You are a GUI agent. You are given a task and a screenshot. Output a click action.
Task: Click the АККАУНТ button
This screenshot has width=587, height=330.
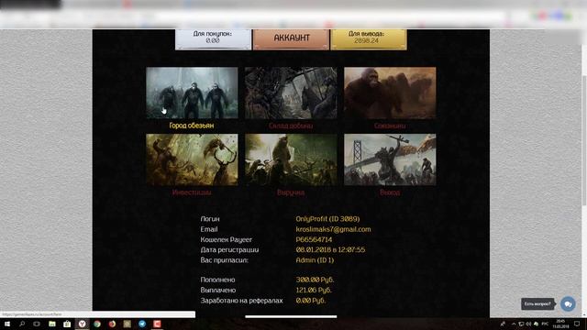292,38
